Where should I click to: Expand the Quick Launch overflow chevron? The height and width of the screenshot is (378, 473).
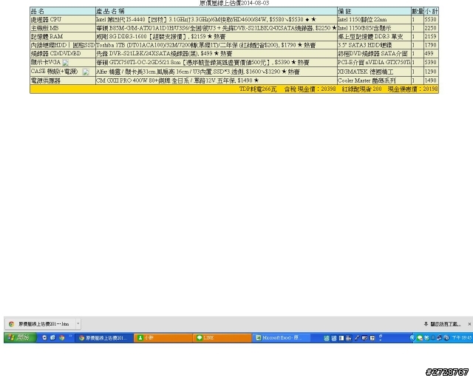[71, 337]
